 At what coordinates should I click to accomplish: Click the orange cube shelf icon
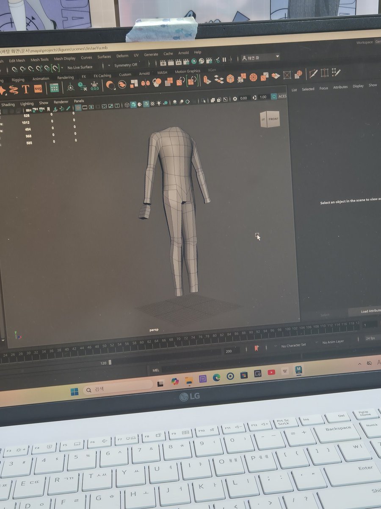[x=230, y=78]
